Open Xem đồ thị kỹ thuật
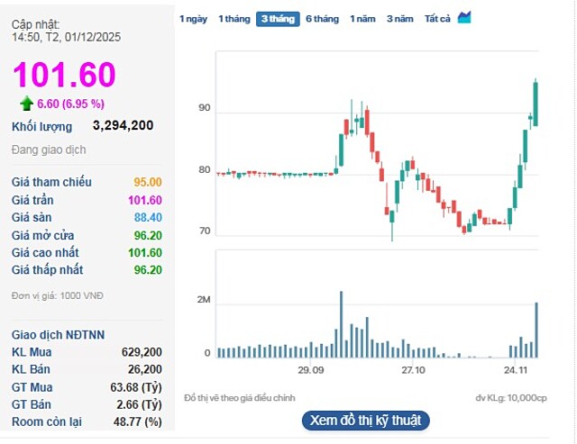Image resolution: width=577 pixels, height=444 pixels. click(365, 420)
